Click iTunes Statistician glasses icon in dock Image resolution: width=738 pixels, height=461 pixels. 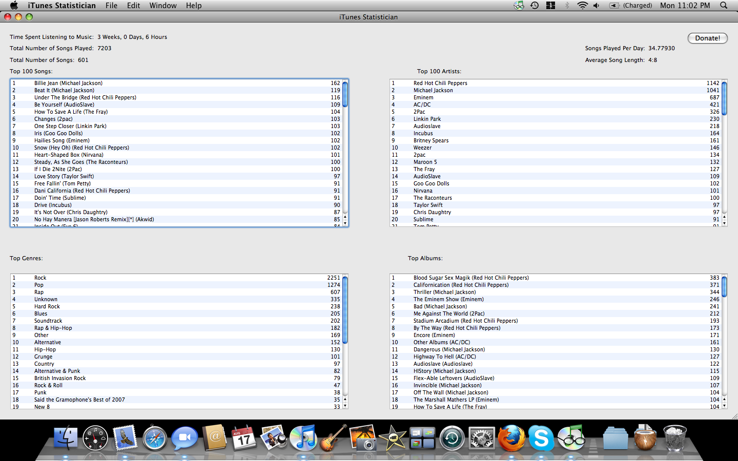(x=571, y=438)
